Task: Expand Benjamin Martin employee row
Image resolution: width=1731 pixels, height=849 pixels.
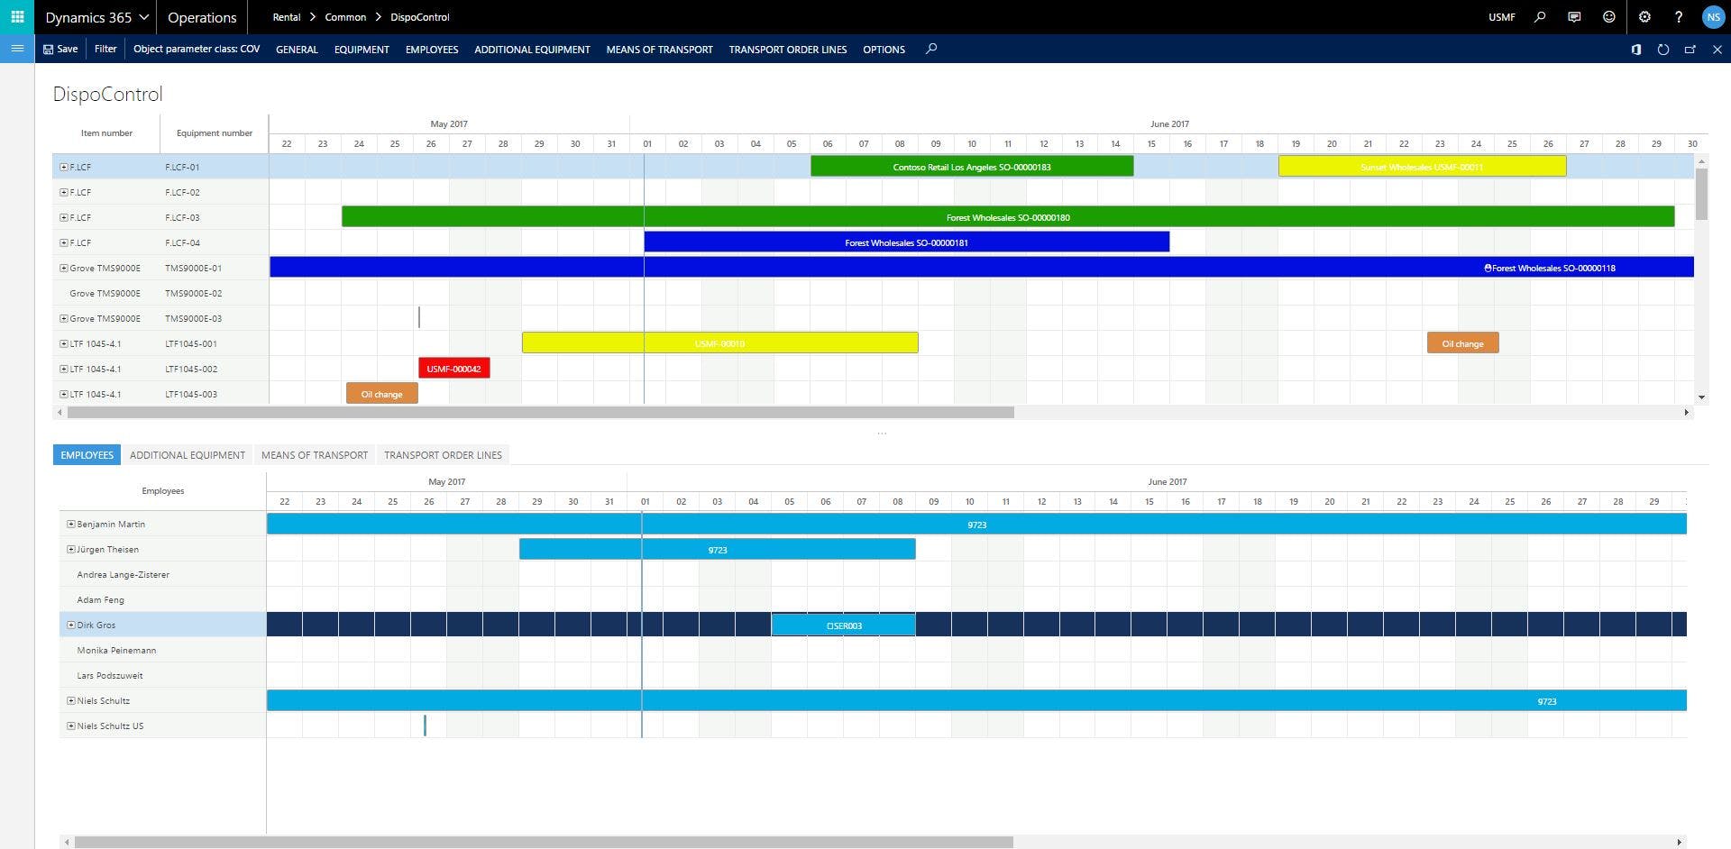Action: [71, 524]
